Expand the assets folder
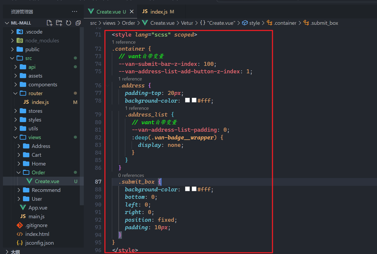This screenshot has width=377, height=254. click(16, 76)
